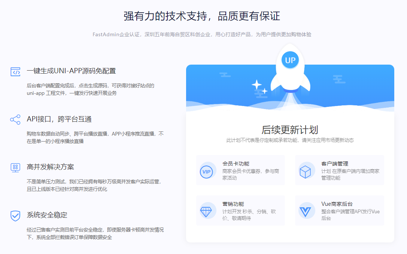Screen dimensions: 407x254
Task: Click the shield checkmark icon for 系统安全稳定
Action: point(15,216)
